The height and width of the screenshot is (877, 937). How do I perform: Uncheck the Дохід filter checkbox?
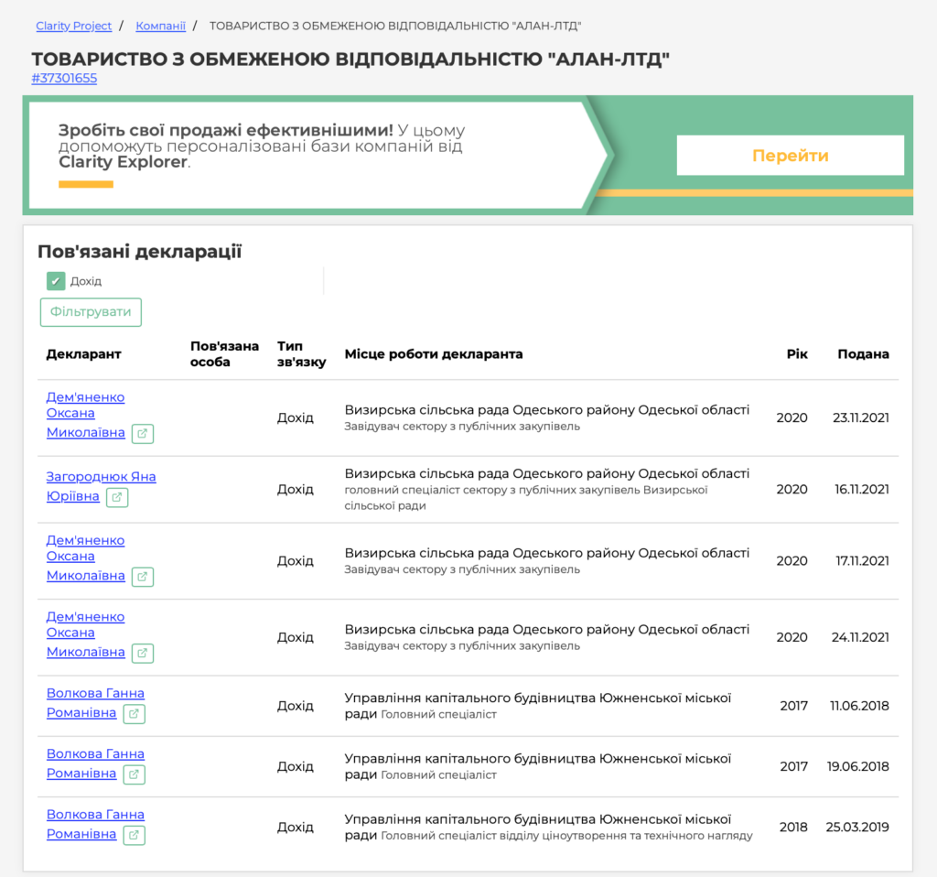click(x=56, y=281)
